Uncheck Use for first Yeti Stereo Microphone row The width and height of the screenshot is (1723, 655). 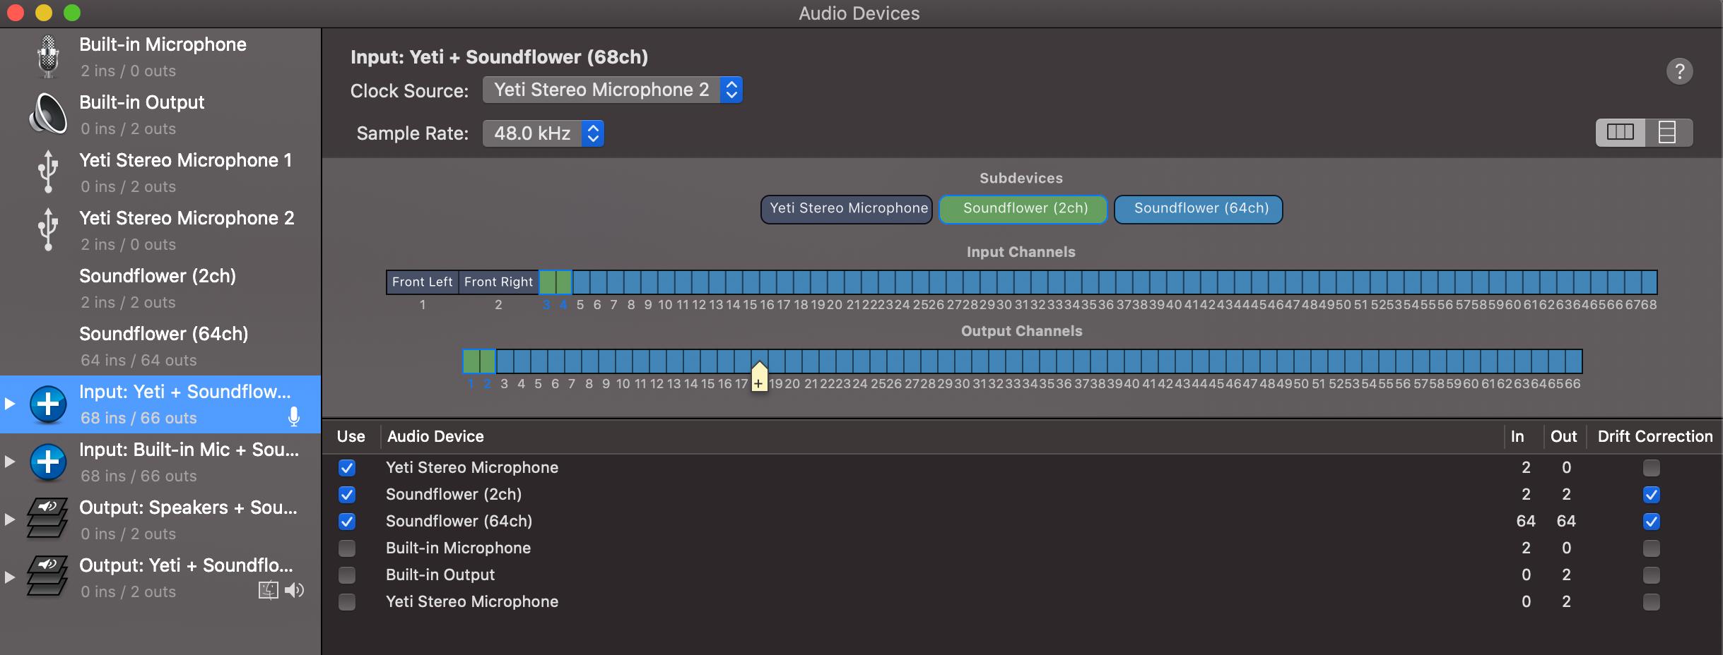pyautogui.click(x=347, y=468)
